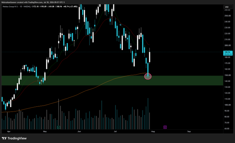
Task: Click the 180.00 price axis label
Action: coord(227,57)
